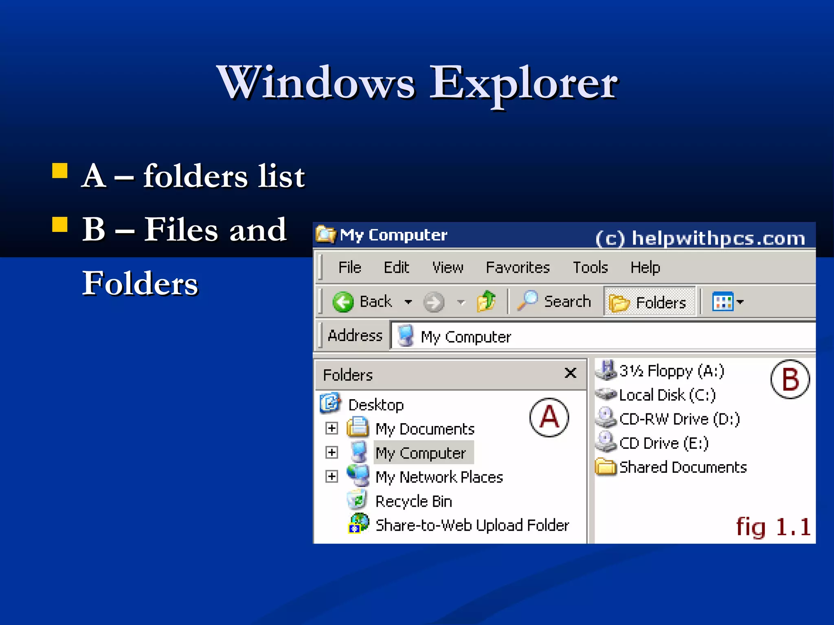Select Recycle Bin label in tree

coord(414,501)
